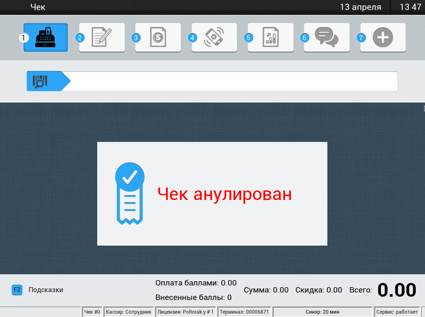Click 'Синхр: 20 мин' status entry
The image size is (425, 317).
coord(322,312)
